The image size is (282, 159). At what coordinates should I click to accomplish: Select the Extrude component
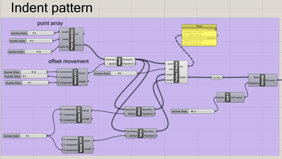[262, 80]
